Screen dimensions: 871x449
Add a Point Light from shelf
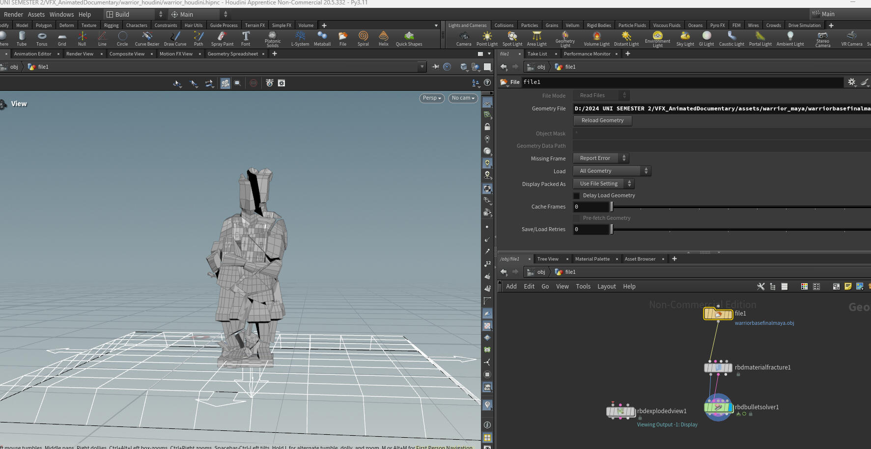click(x=487, y=37)
